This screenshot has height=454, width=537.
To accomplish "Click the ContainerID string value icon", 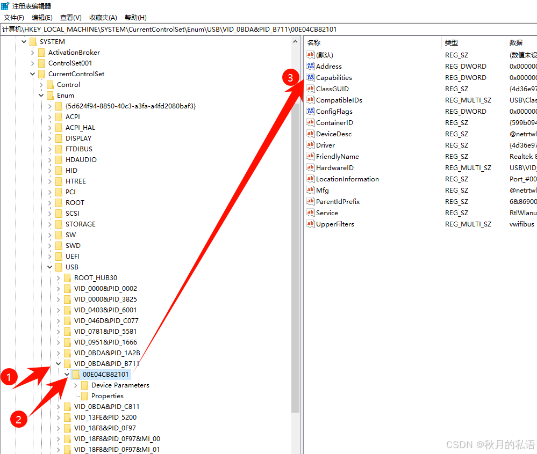I will 310,122.
